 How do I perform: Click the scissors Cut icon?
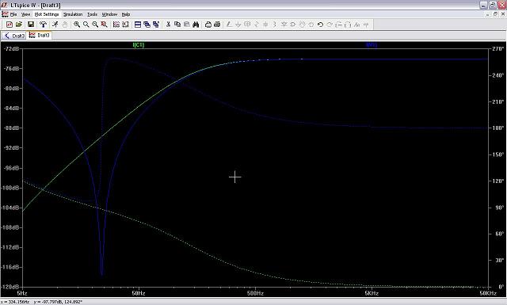(x=168, y=25)
